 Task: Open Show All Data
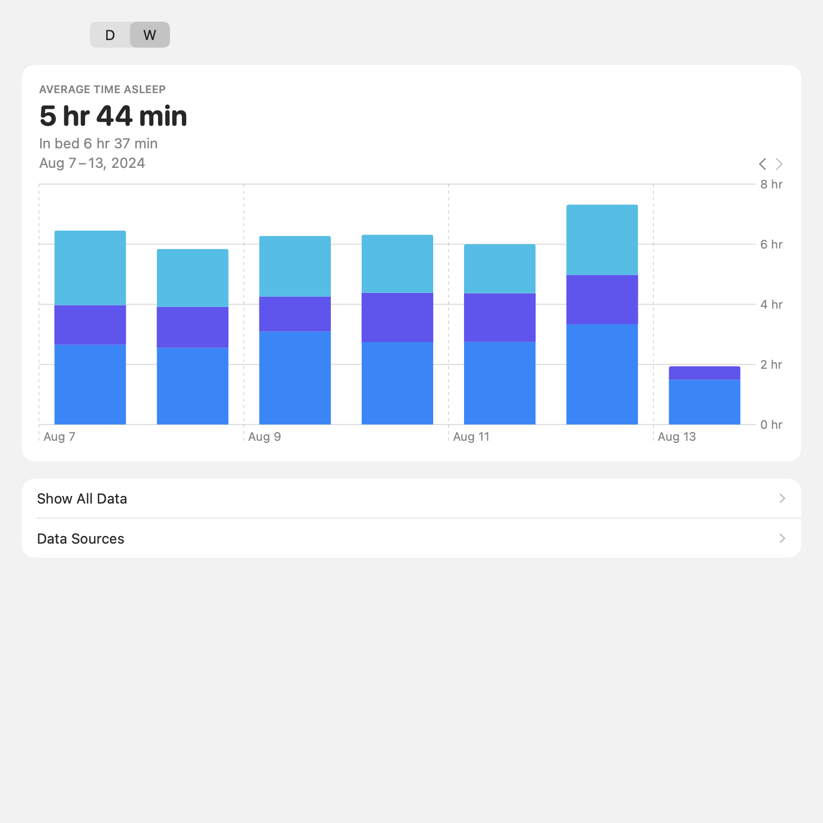[x=412, y=499]
